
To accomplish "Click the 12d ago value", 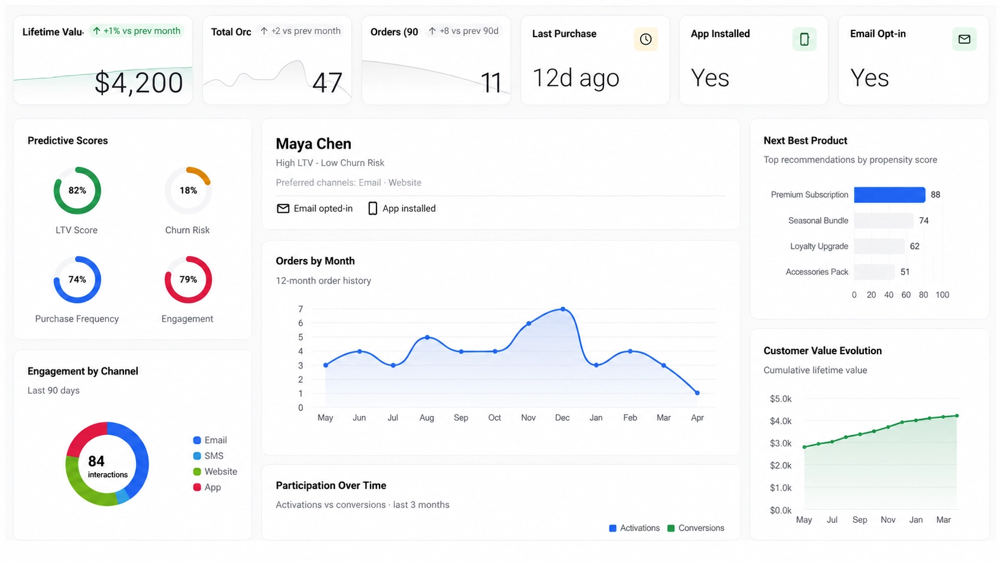I will tap(576, 78).
